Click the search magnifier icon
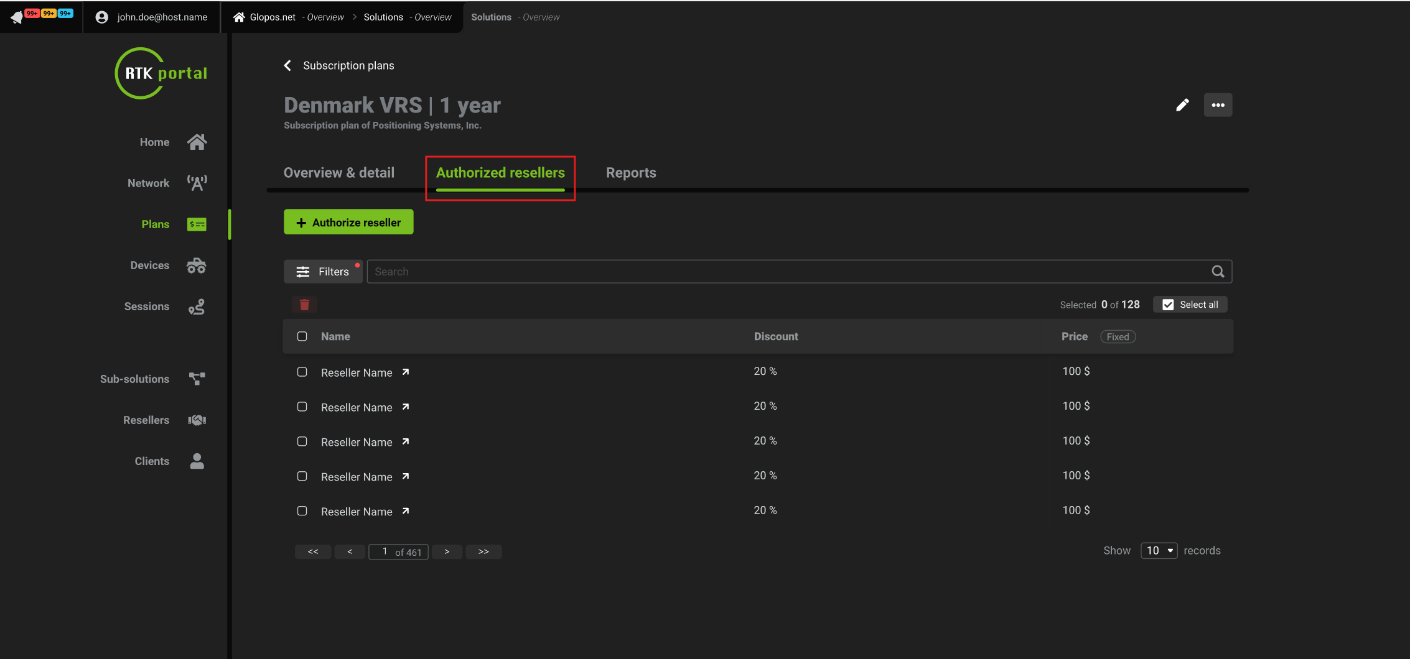Screen dimensions: 1410x659 tap(1218, 272)
